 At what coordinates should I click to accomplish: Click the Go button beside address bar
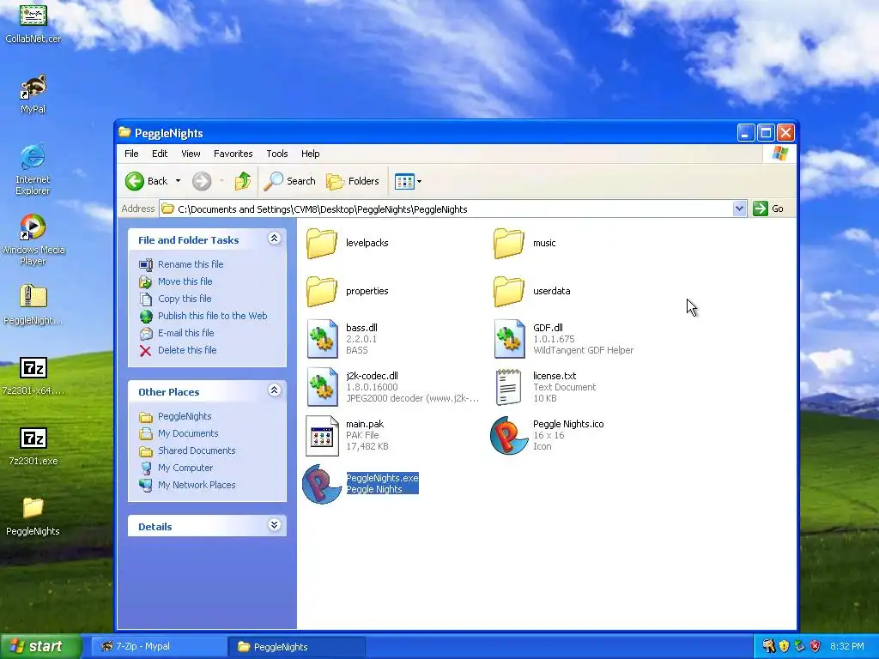(768, 209)
